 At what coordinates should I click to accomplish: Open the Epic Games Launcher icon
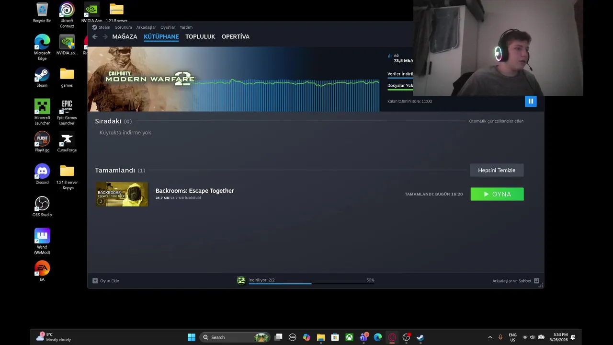pos(67,112)
